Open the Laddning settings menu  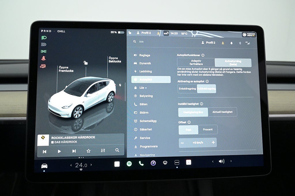[x=145, y=71]
